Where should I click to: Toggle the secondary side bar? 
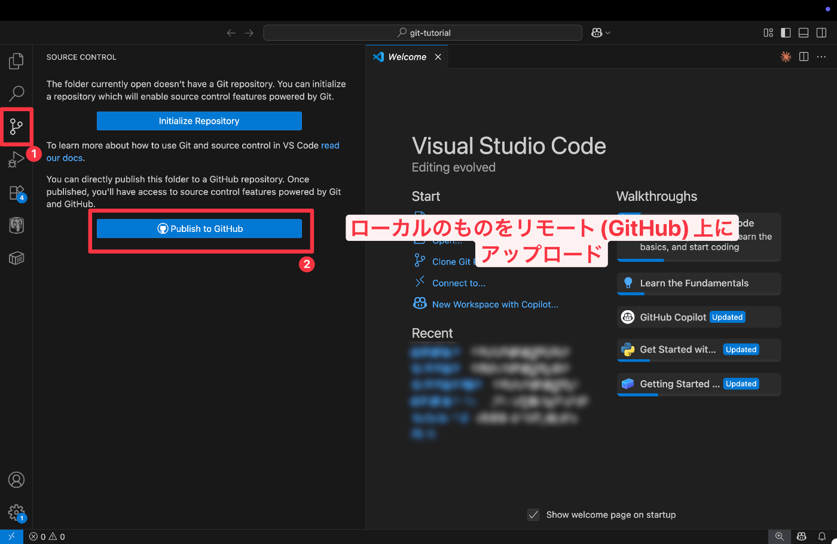pyautogui.click(x=821, y=33)
